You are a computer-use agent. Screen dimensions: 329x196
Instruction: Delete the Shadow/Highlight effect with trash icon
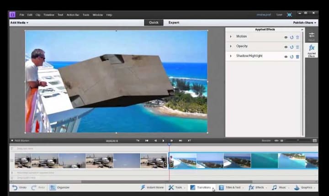coord(297,57)
